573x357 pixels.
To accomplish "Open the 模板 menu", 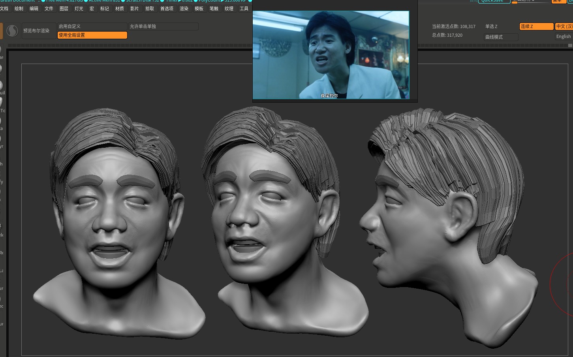I will click(199, 8).
